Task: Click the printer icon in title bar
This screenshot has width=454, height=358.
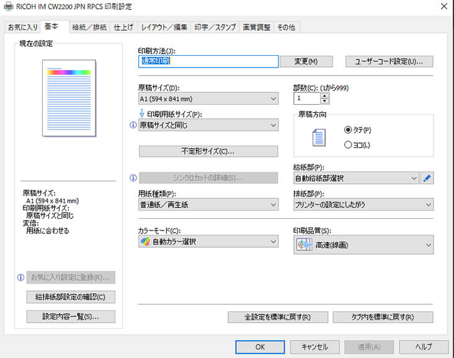Action: pyautogui.click(x=8, y=6)
